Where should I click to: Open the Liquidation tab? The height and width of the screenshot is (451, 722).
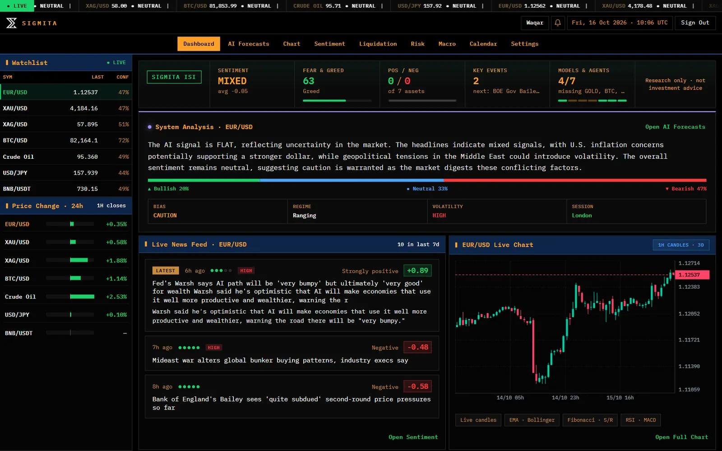pos(378,44)
